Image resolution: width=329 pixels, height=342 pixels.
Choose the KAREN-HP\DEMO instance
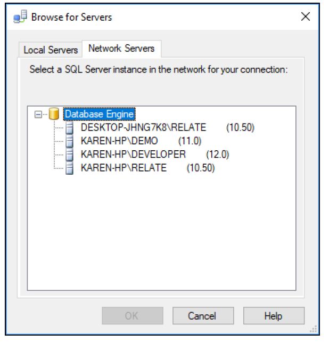141,141
